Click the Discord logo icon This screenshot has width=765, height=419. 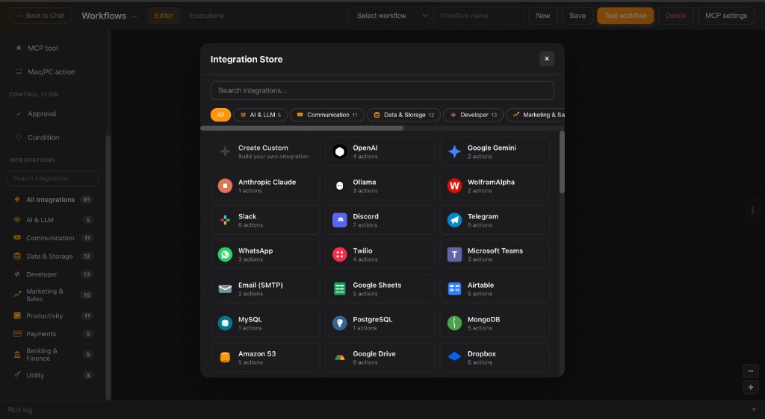(340, 220)
